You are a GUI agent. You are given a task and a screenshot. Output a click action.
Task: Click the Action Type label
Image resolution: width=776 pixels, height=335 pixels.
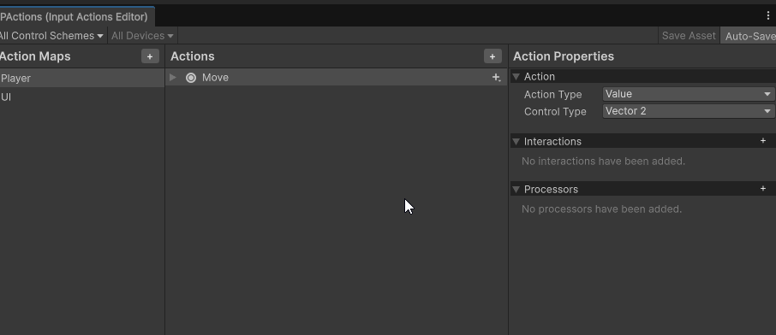(552, 94)
